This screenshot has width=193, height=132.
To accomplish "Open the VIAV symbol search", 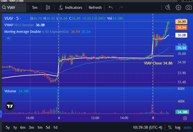I will (13, 7).
